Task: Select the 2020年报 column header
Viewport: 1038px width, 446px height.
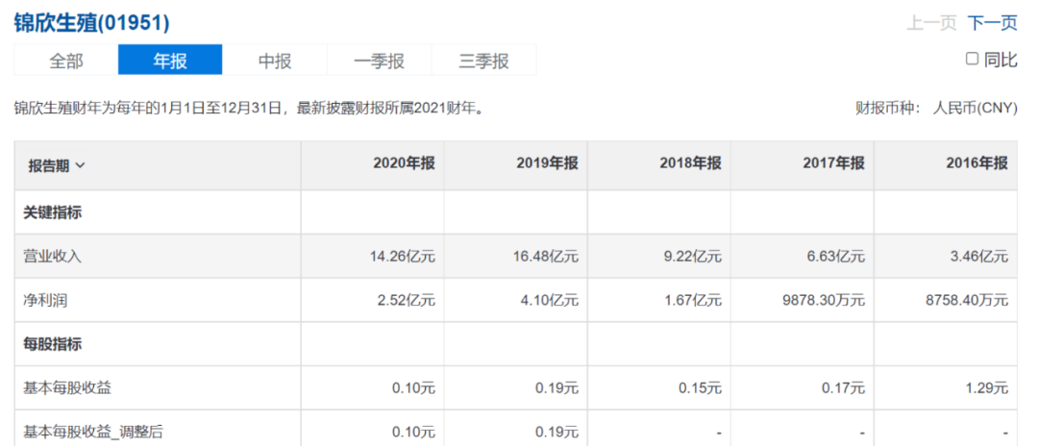Action: click(x=404, y=163)
